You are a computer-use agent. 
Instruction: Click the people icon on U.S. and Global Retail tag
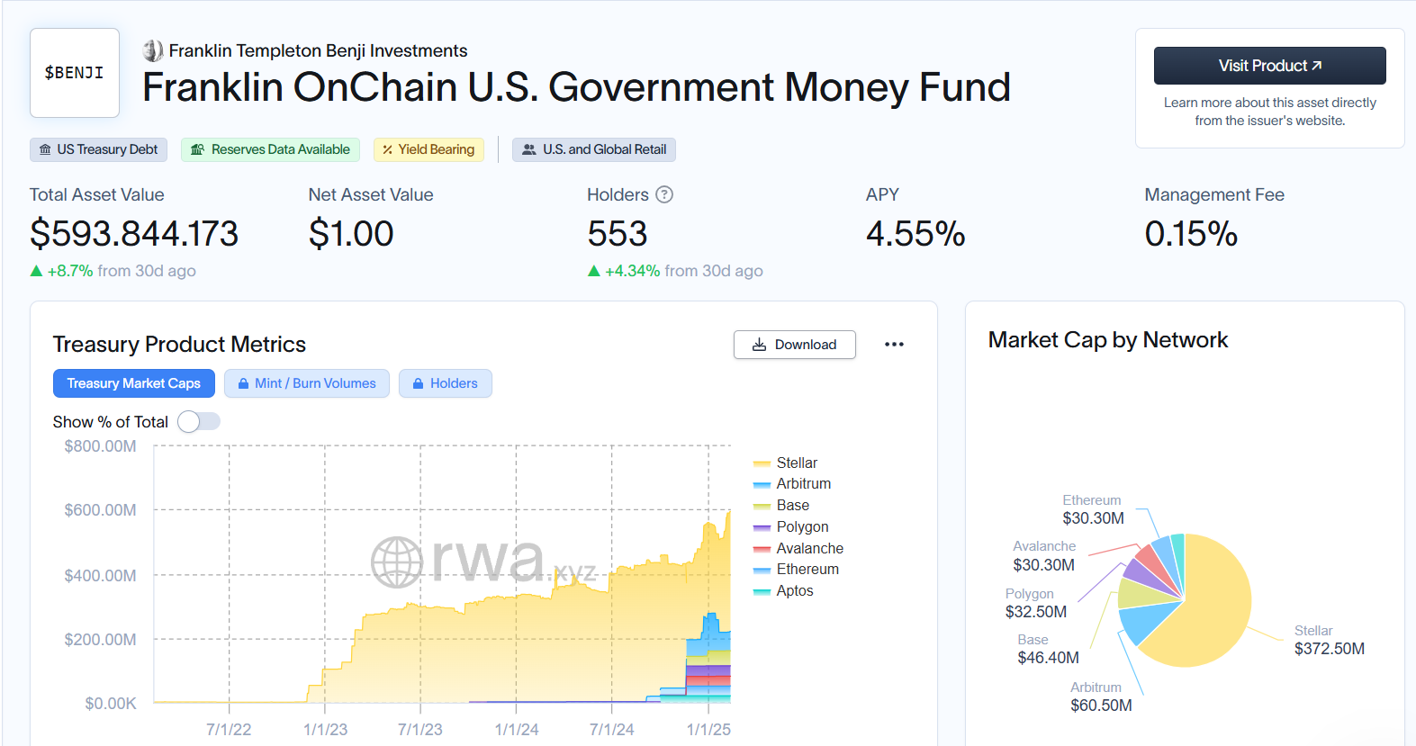tap(529, 149)
